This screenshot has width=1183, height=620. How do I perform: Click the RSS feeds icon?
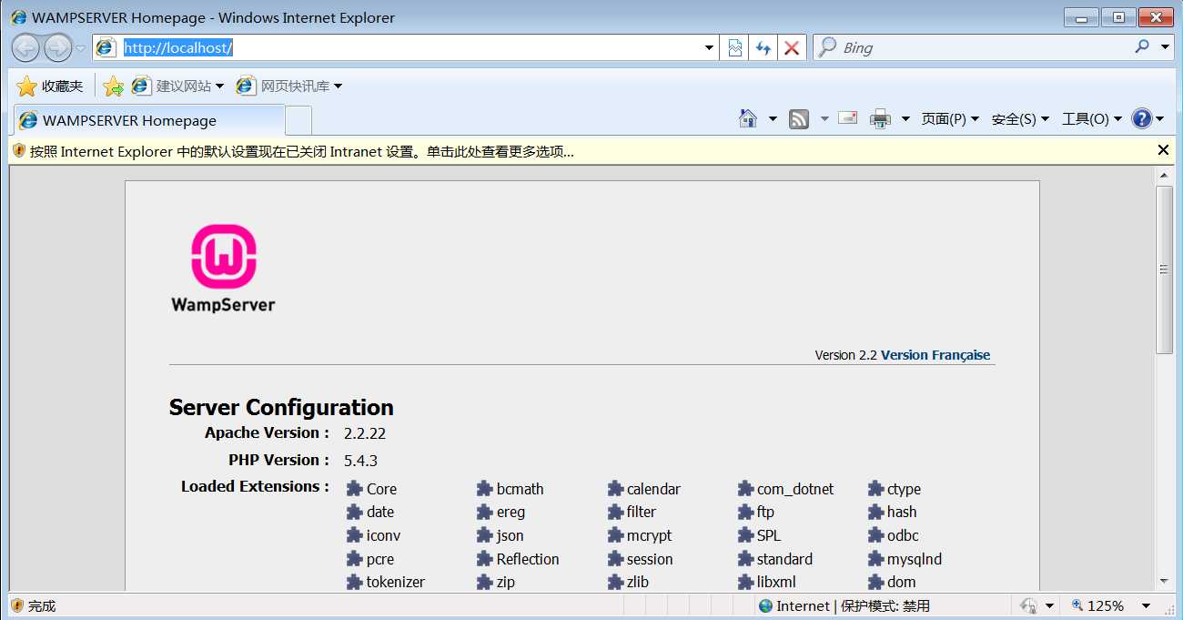pos(799,118)
